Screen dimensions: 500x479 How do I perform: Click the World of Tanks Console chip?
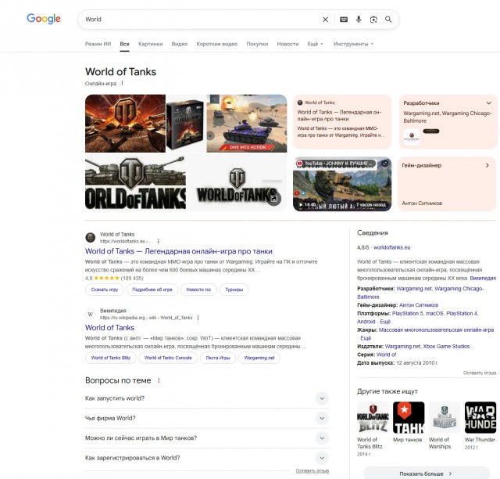(168, 358)
